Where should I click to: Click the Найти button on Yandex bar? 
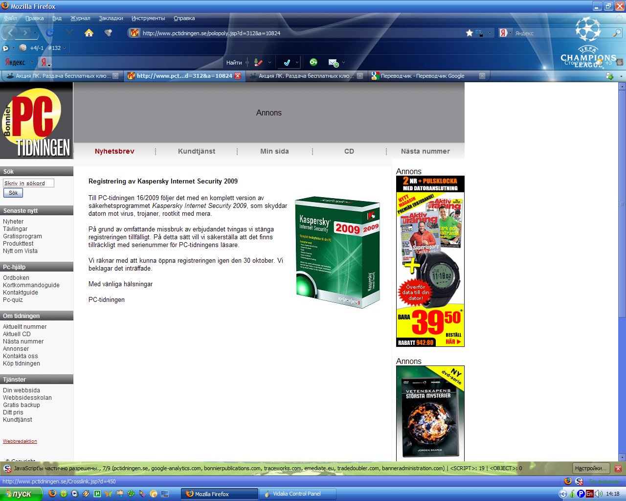tap(234, 62)
